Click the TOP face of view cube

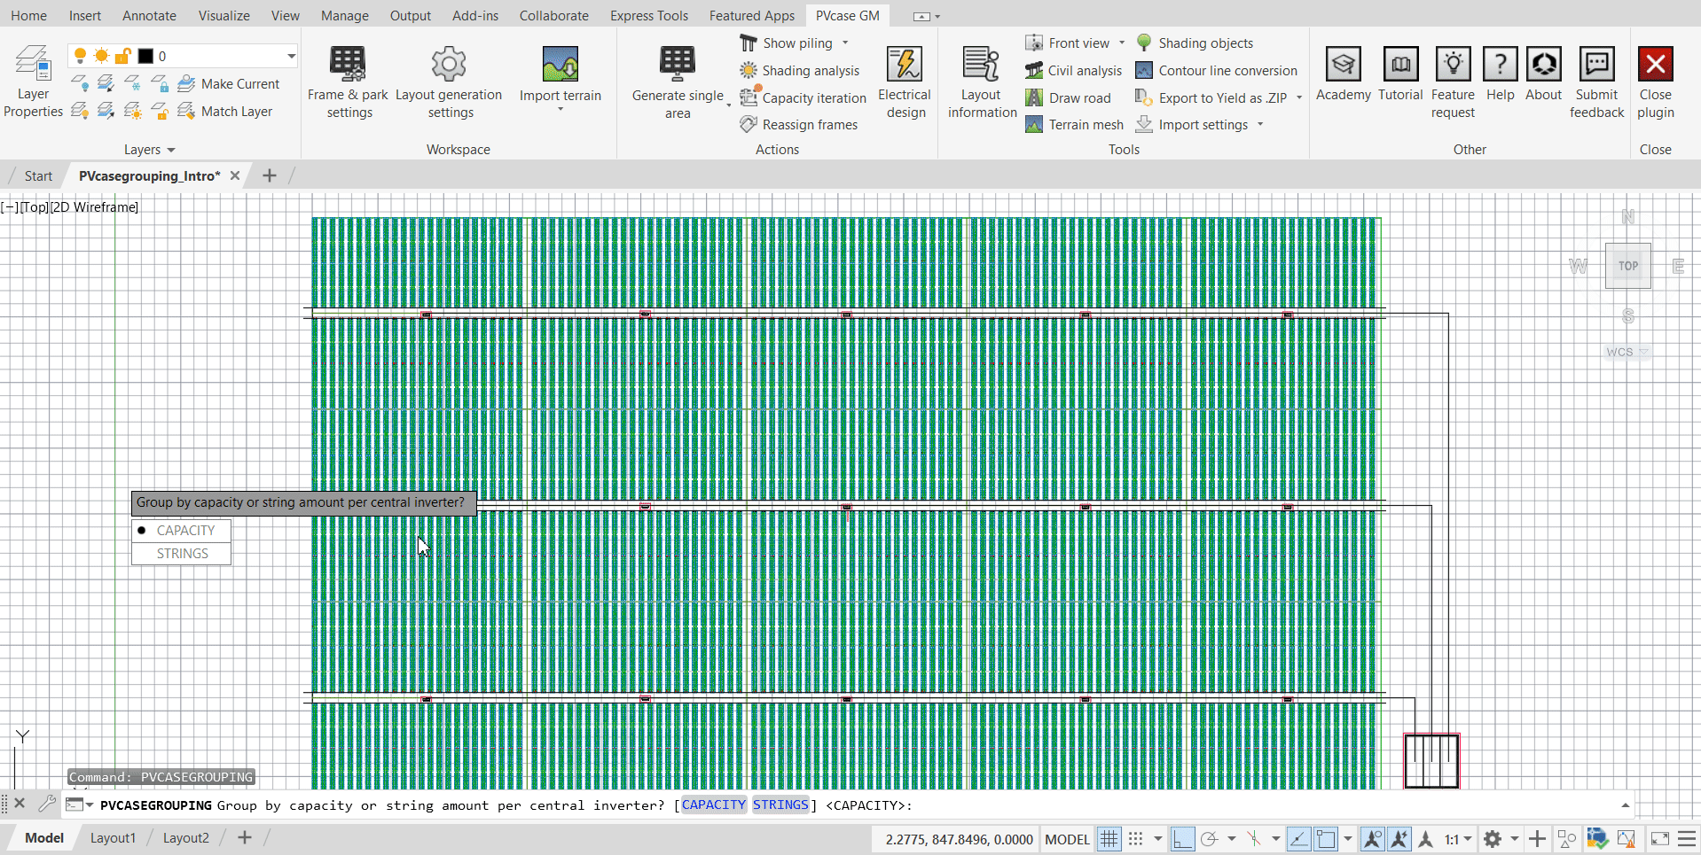click(x=1627, y=266)
